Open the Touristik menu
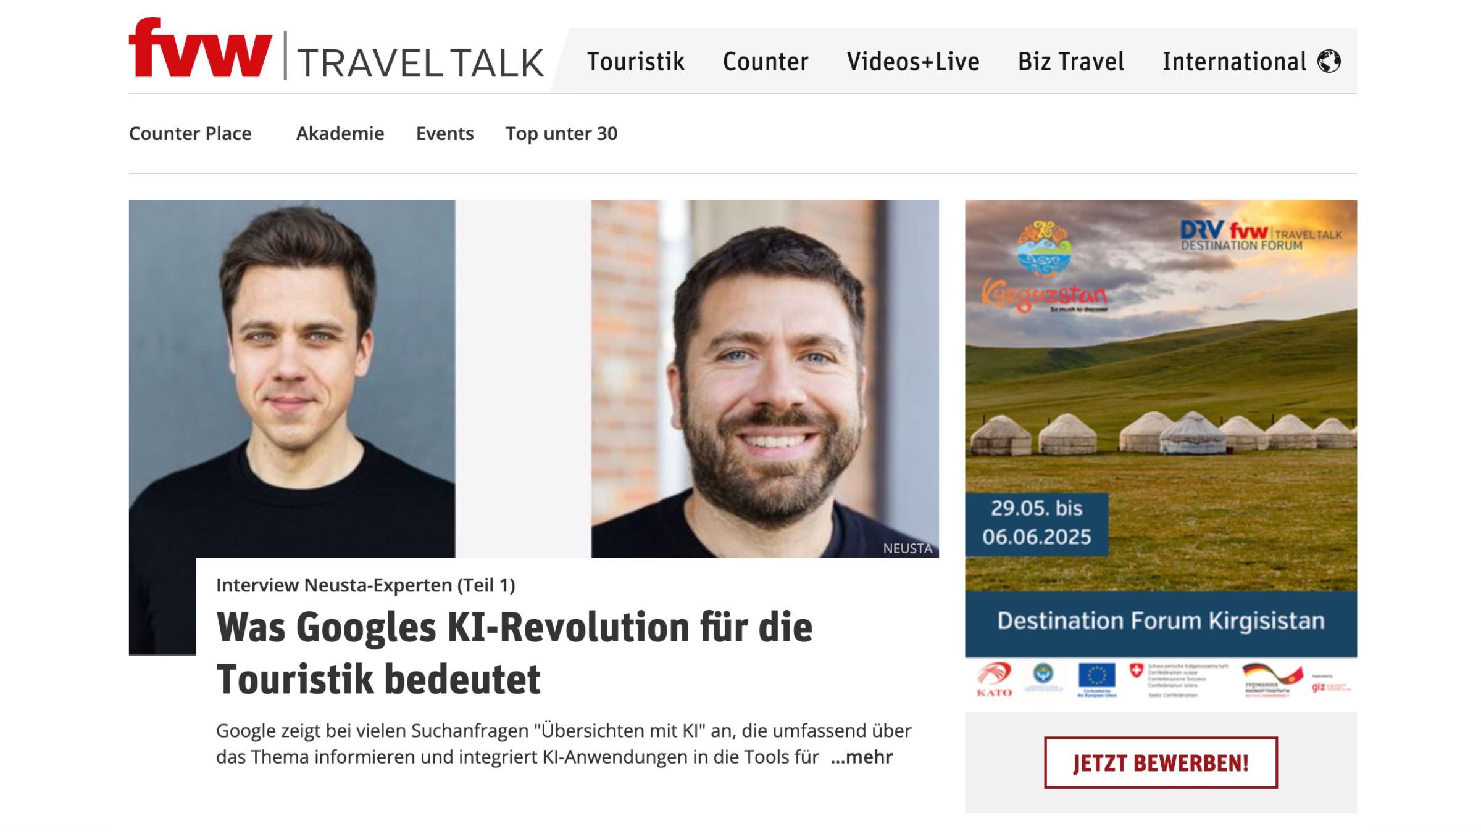This screenshot has height=832, width=1481. (x=635, y=61)
